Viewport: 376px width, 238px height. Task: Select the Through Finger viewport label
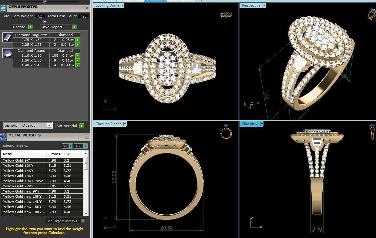(x=108, y=124)
